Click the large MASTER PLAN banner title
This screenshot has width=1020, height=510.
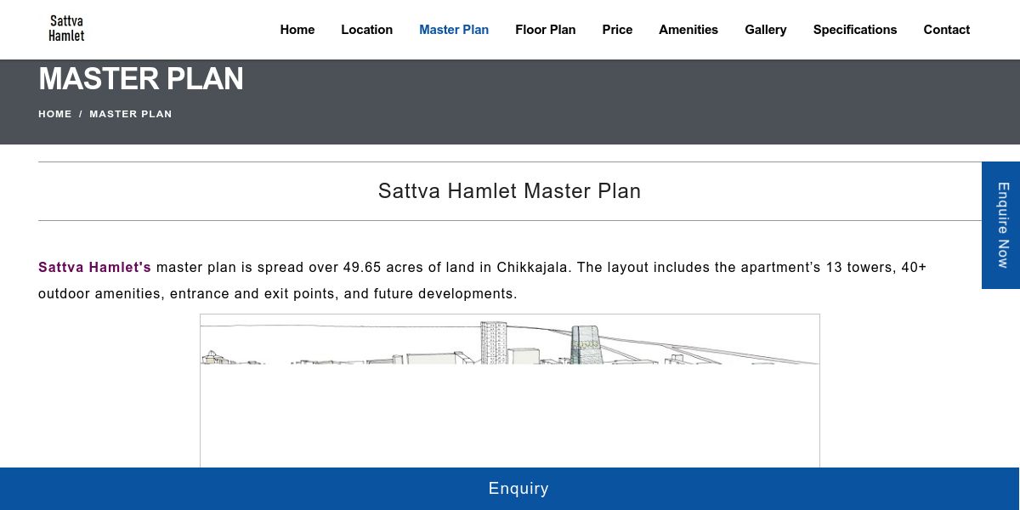[141, 79]
